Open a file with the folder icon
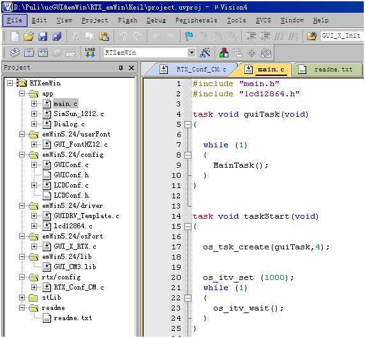Screen dimensions: 365x338 coord(29,36)
